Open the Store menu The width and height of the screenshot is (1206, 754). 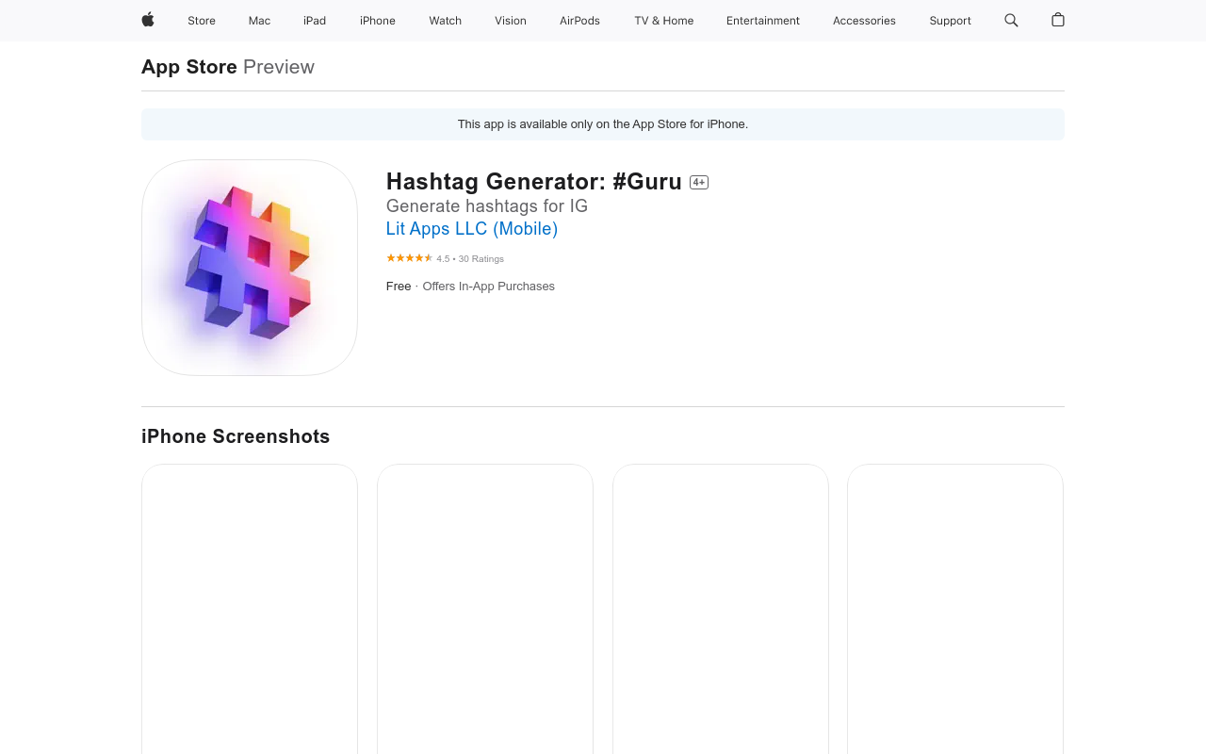202,21
